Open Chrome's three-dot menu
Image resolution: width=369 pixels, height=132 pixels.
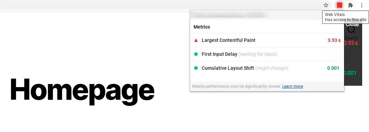(362, 5)
